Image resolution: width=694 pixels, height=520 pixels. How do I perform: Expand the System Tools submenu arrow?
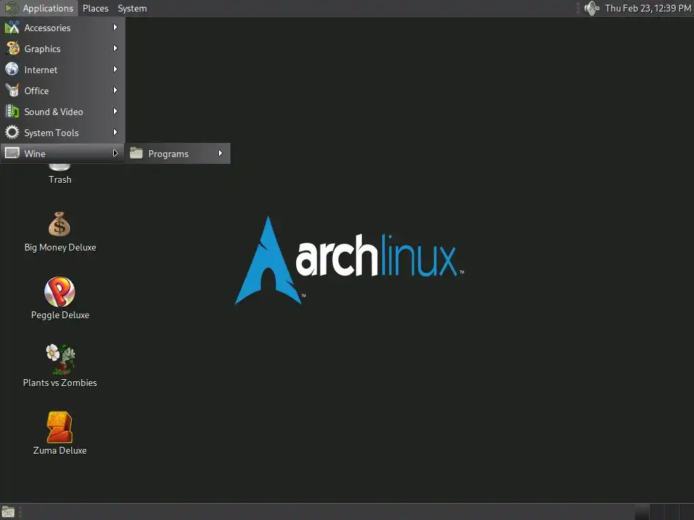115,132
